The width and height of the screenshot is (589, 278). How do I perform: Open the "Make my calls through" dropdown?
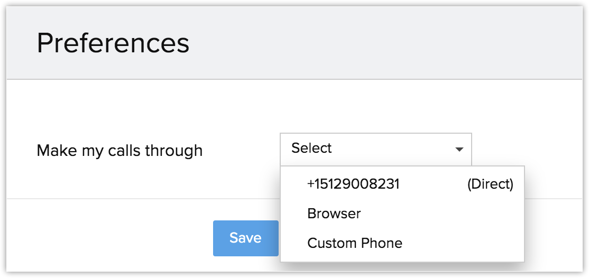click(x=375, y=149)
